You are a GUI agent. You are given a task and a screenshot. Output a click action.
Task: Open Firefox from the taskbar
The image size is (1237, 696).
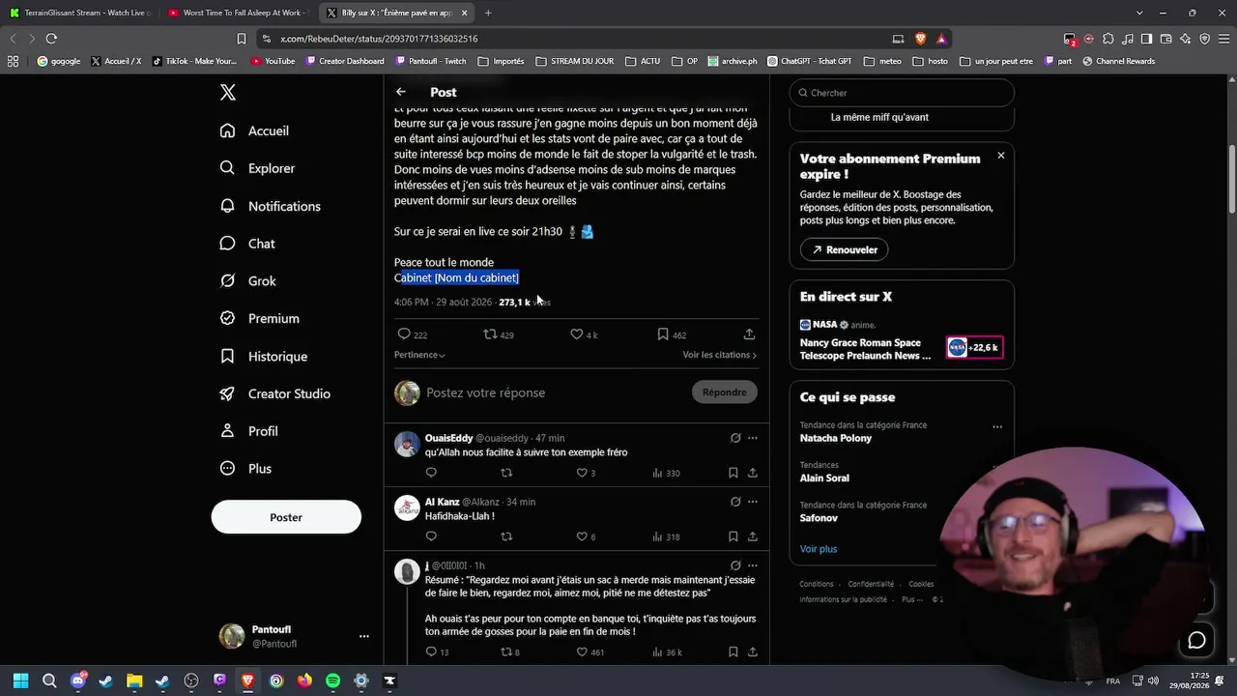coord(305,681)
